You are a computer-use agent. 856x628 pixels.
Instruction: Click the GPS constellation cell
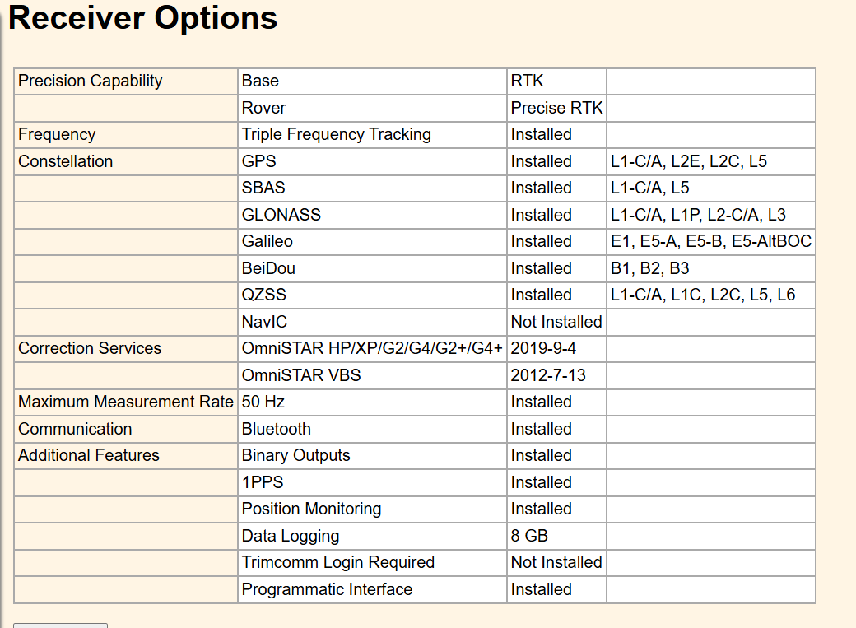point(259,161)
